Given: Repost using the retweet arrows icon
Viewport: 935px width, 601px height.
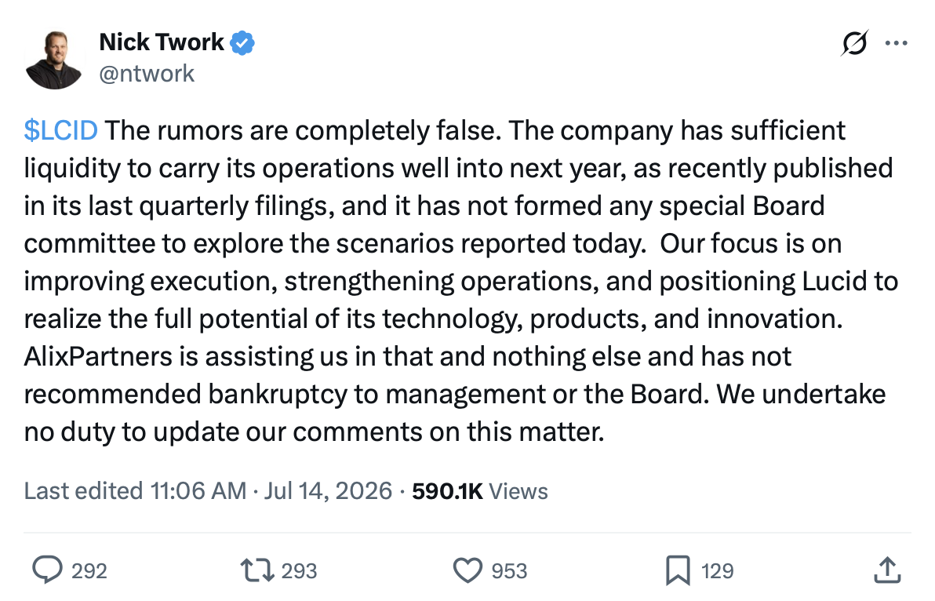Looking at the screenshot, I should (x=257, y=570).
